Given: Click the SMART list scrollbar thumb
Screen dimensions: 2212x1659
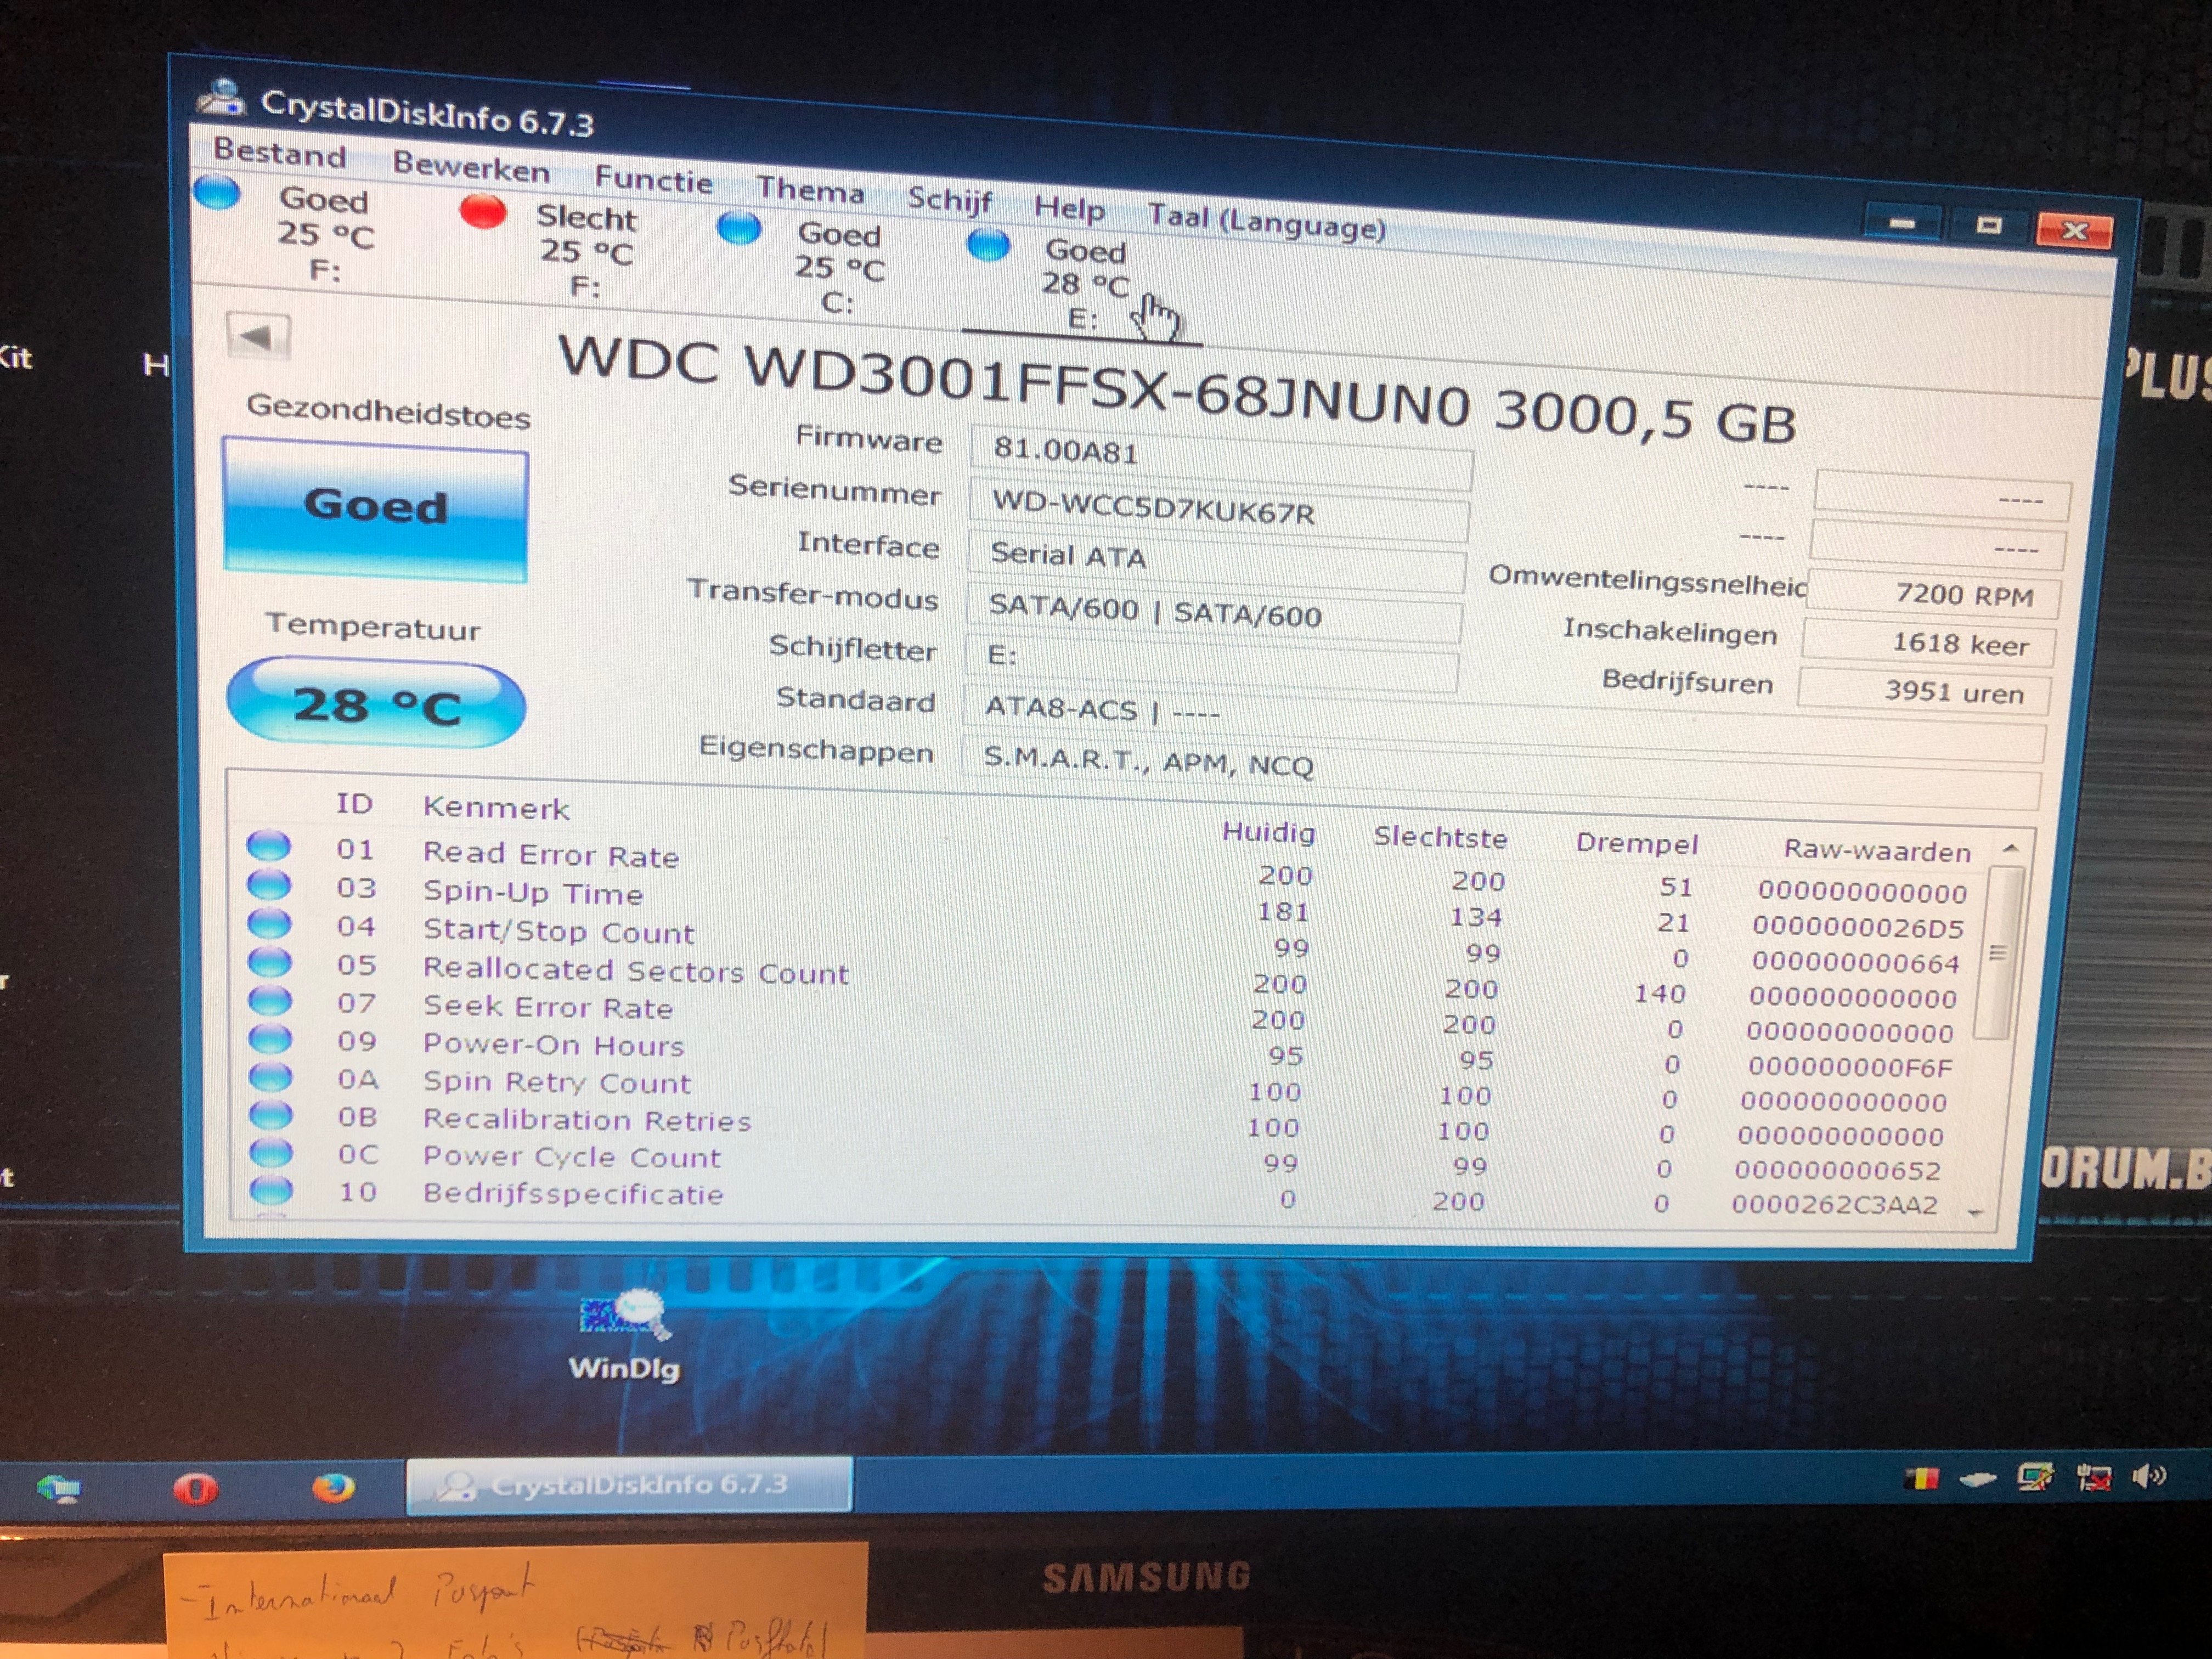Looking at the screenshot, I should [2000, 953].
